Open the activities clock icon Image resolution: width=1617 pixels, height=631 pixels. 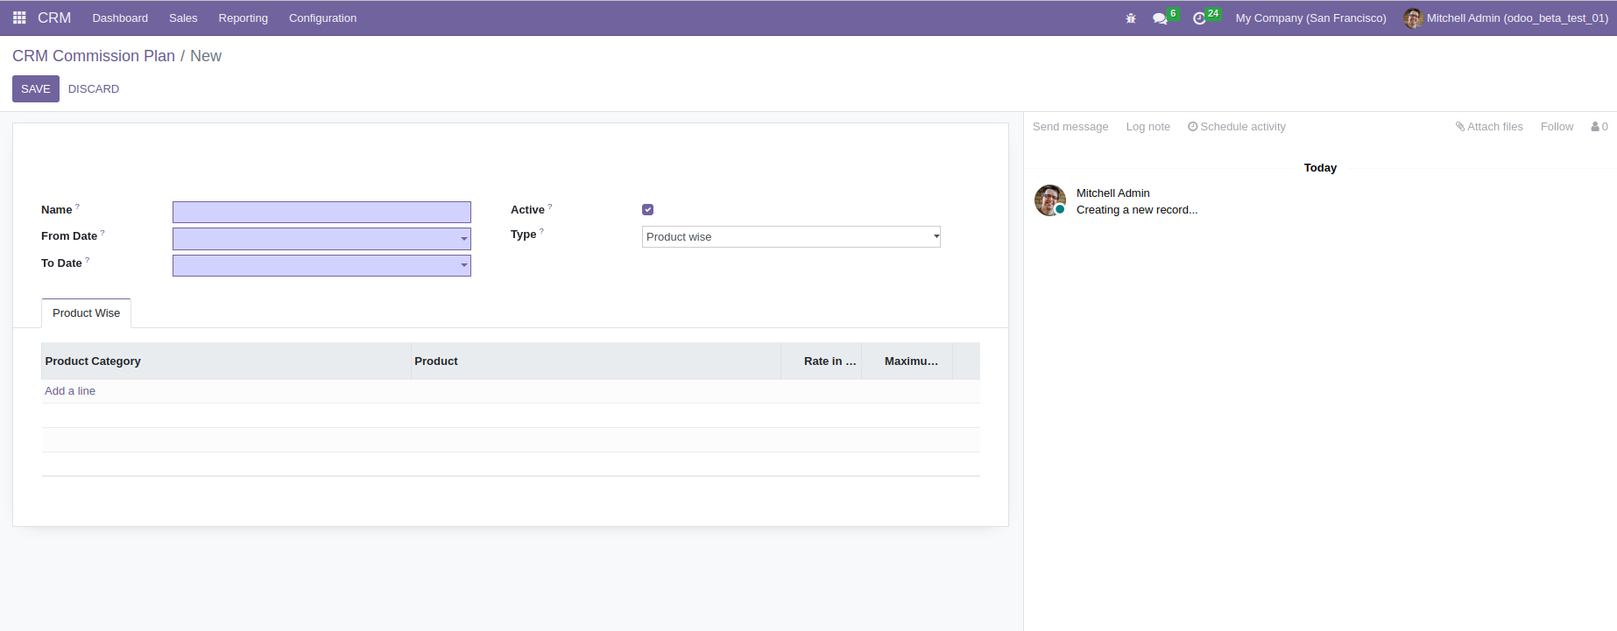1199,18
